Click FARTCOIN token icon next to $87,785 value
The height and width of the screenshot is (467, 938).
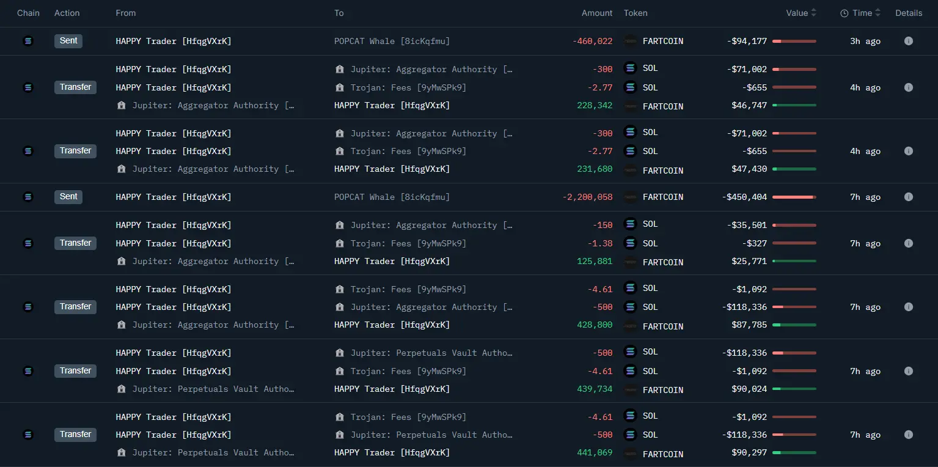click(631, 326)
